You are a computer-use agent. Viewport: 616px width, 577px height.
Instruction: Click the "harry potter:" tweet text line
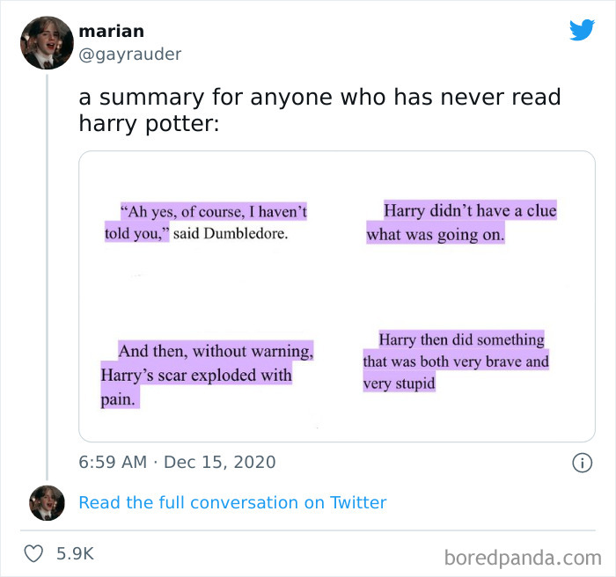click(x=148, y=122)
